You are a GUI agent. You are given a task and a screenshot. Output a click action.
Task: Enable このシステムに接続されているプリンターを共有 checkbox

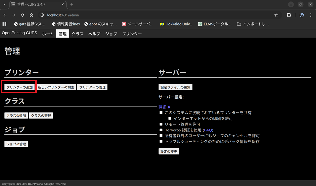coord(161,113)
